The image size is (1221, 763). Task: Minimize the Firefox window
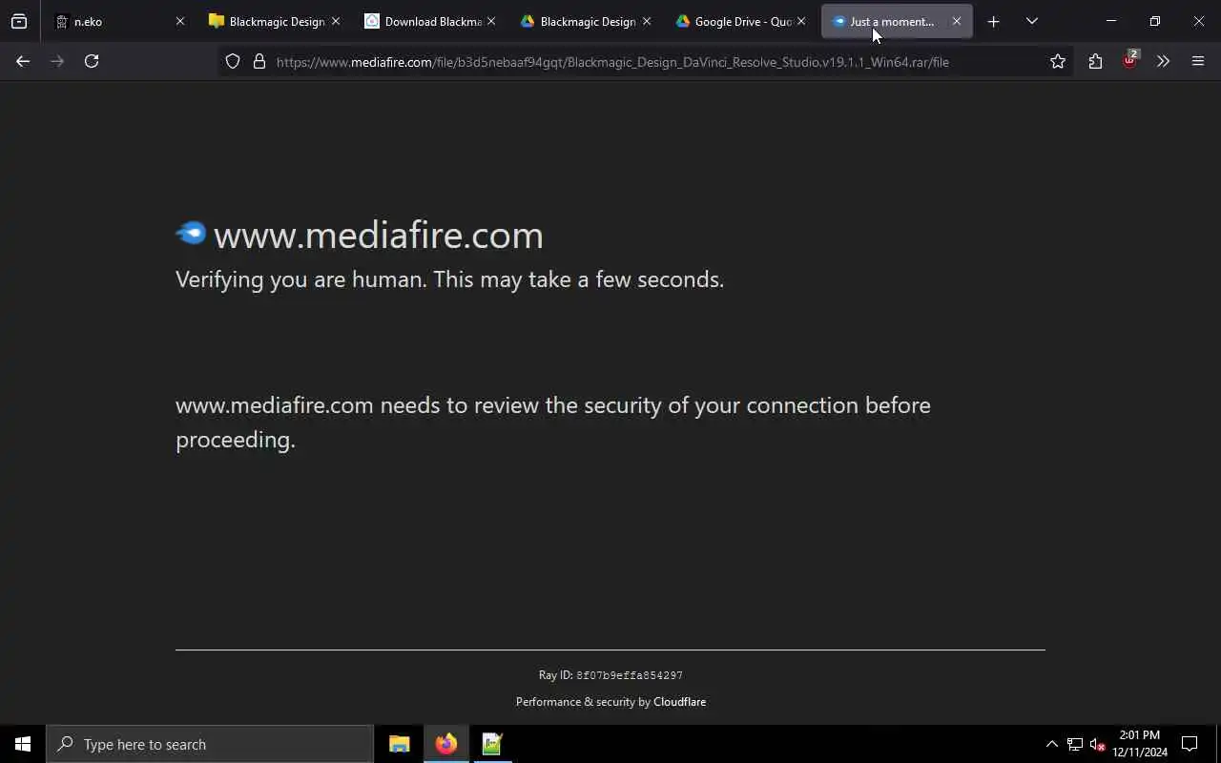[x=1111, y=21]
